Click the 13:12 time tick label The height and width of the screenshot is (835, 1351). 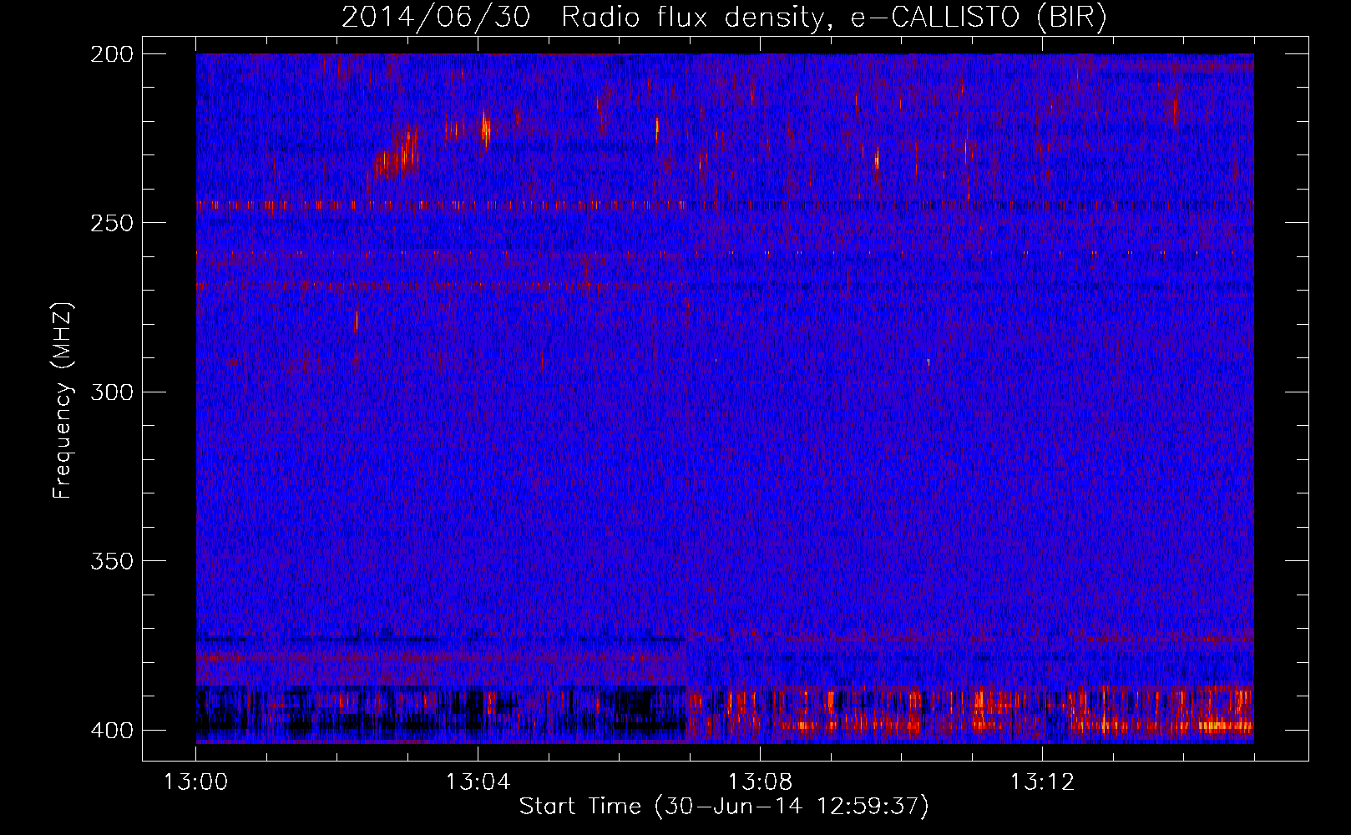coord(1042,782)
